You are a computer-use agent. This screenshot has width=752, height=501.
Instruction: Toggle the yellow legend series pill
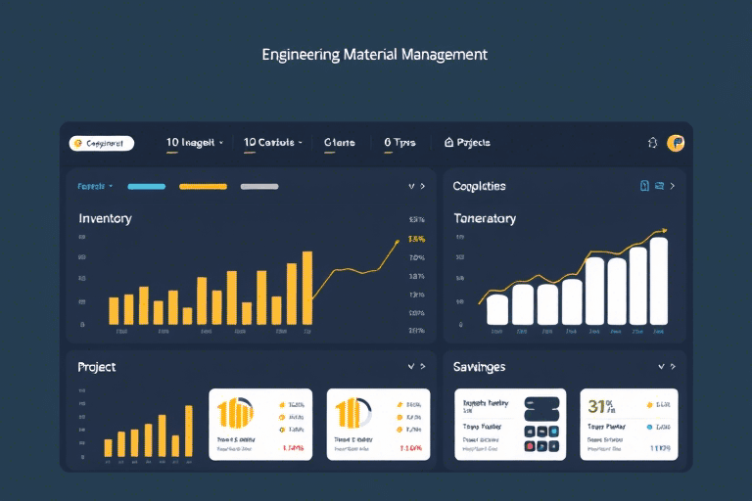point(203,186)
